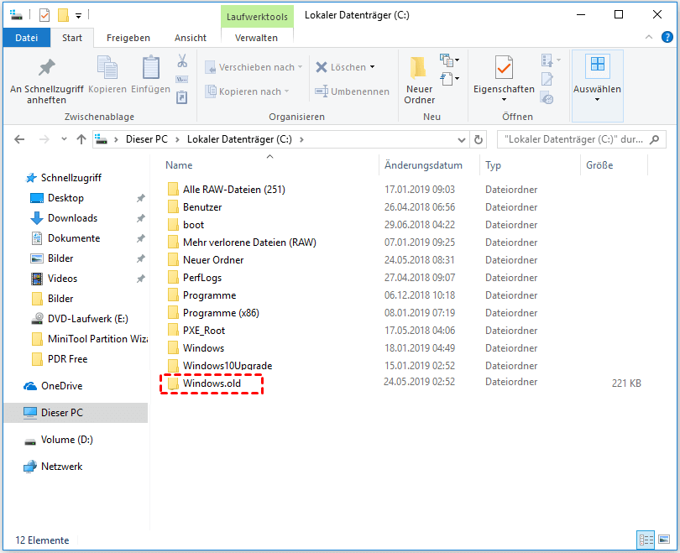Screen dimensions: 680x553
Task: Click the easy access icon in Neu group
Action: pos(449,80)
